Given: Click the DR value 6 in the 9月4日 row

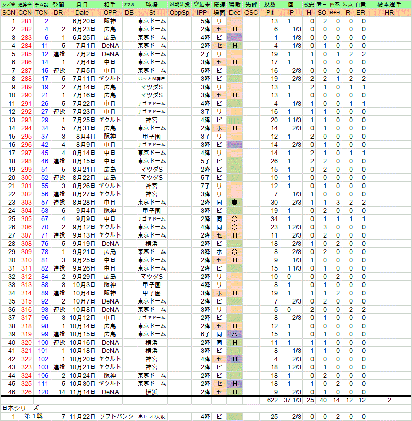Looking at the screenshot, I should [63, 210].
